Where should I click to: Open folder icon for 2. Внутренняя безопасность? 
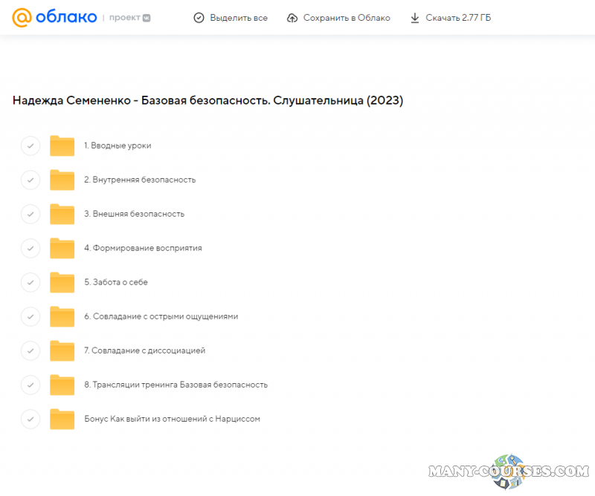[62, 180]
